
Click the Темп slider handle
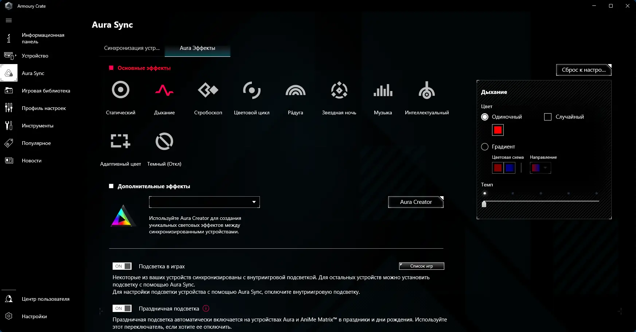click(x=484, y=204)
